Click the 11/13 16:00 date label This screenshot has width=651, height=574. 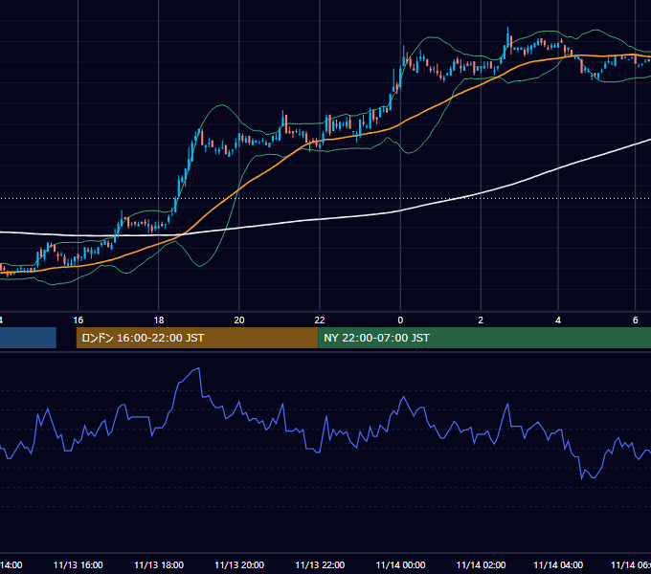79,564
